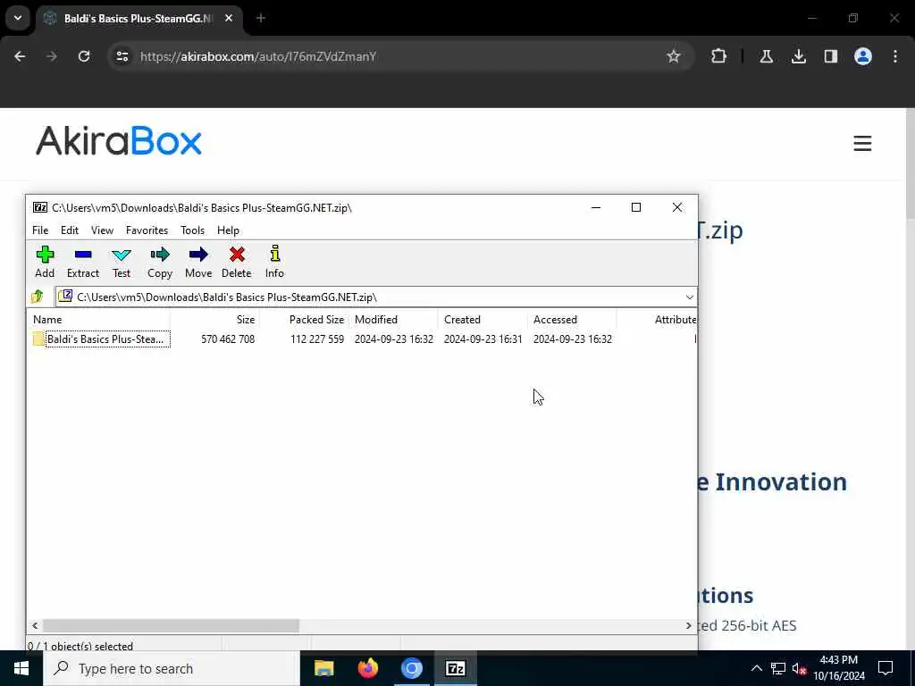Click the horizontal scrollbar right arrow

coord(689,625)
